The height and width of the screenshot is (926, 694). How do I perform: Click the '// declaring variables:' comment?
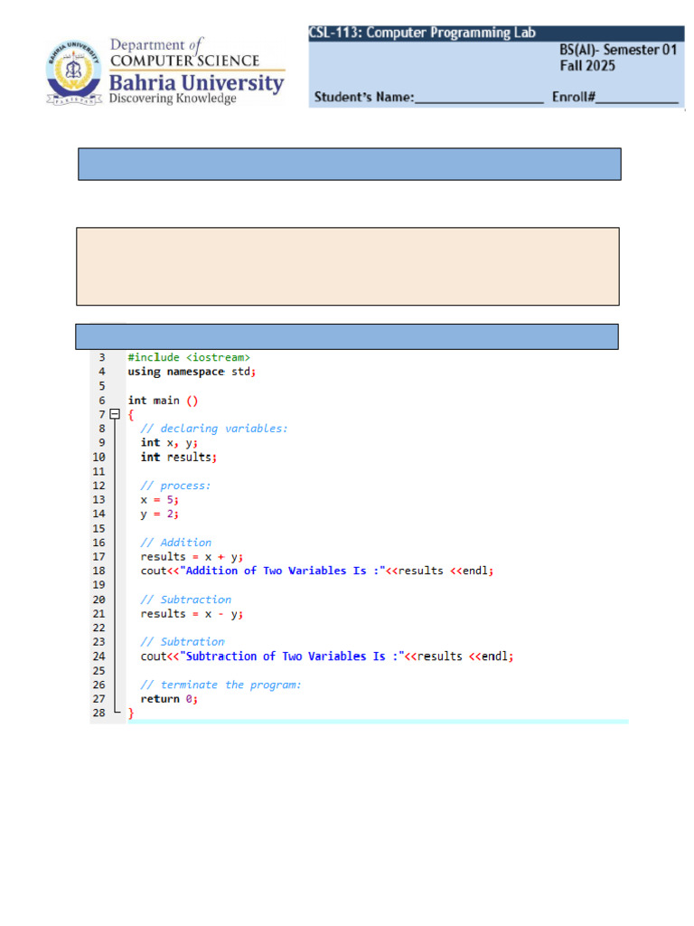pos(214,428)
